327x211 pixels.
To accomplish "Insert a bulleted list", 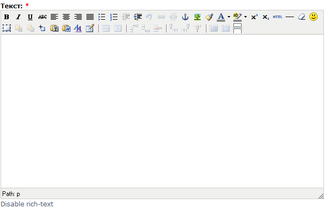I will pyautogui.click(x=102, y=17).
